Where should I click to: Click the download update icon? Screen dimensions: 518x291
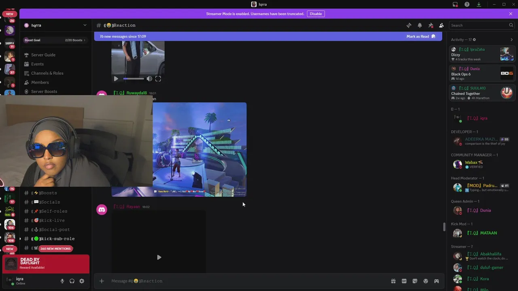479,4
